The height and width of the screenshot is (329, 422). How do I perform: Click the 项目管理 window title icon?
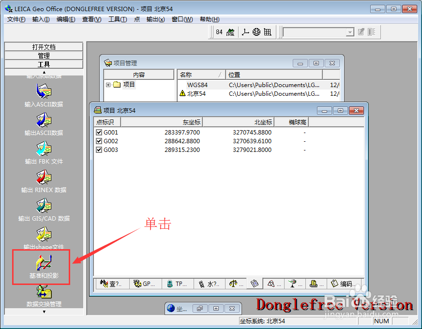pos(108,63)
